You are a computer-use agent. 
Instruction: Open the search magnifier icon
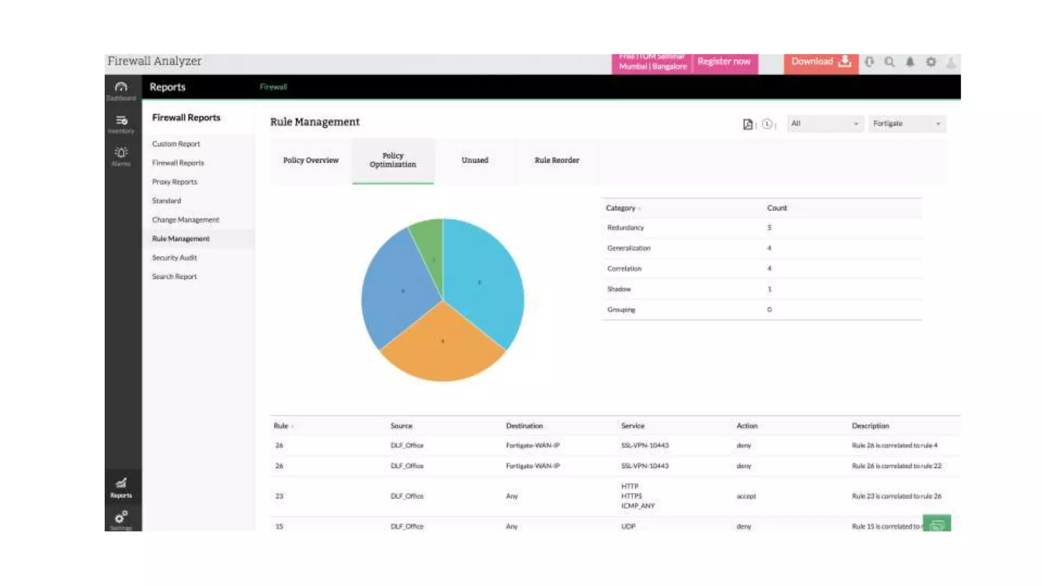point(889,62)
